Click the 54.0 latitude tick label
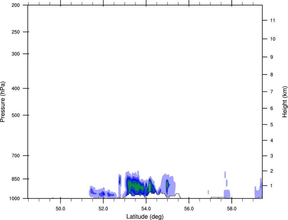This screenshot has height=220, width=288. click(146, 209)
